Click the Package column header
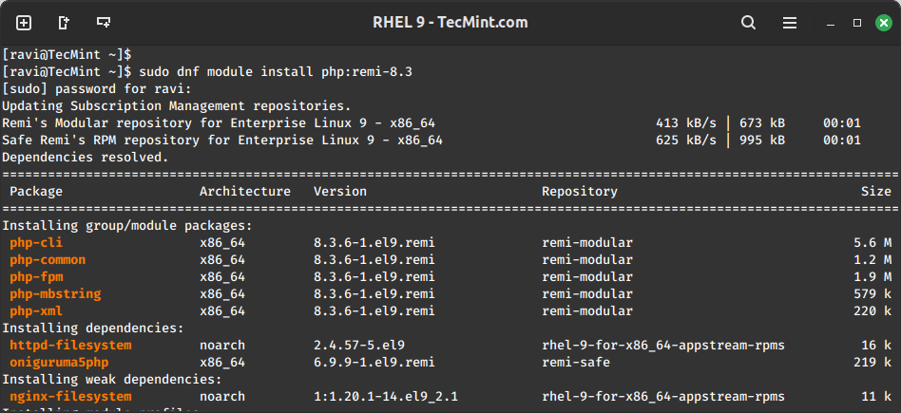 pos(35,192)
